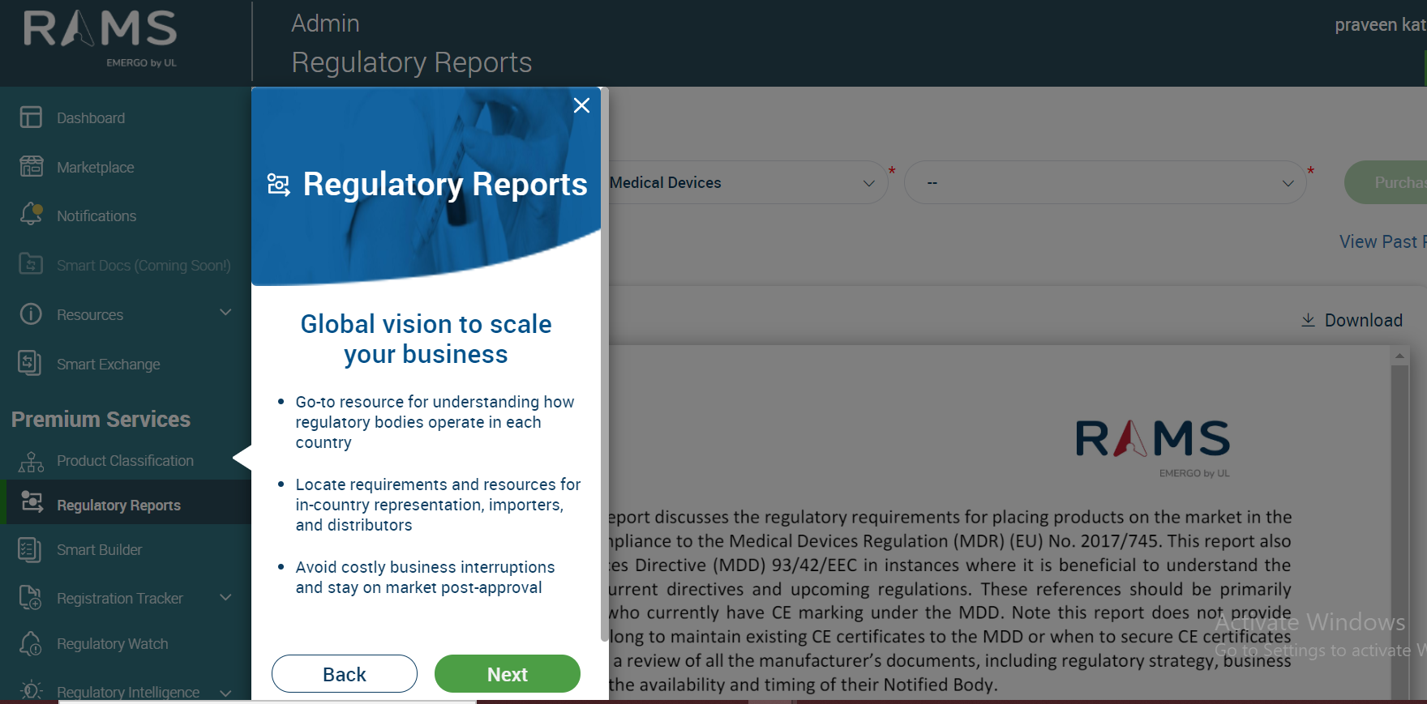Select Regulatory Reports in sidebar
Viewport: 1427px width, 704px height.
point(118,506)
